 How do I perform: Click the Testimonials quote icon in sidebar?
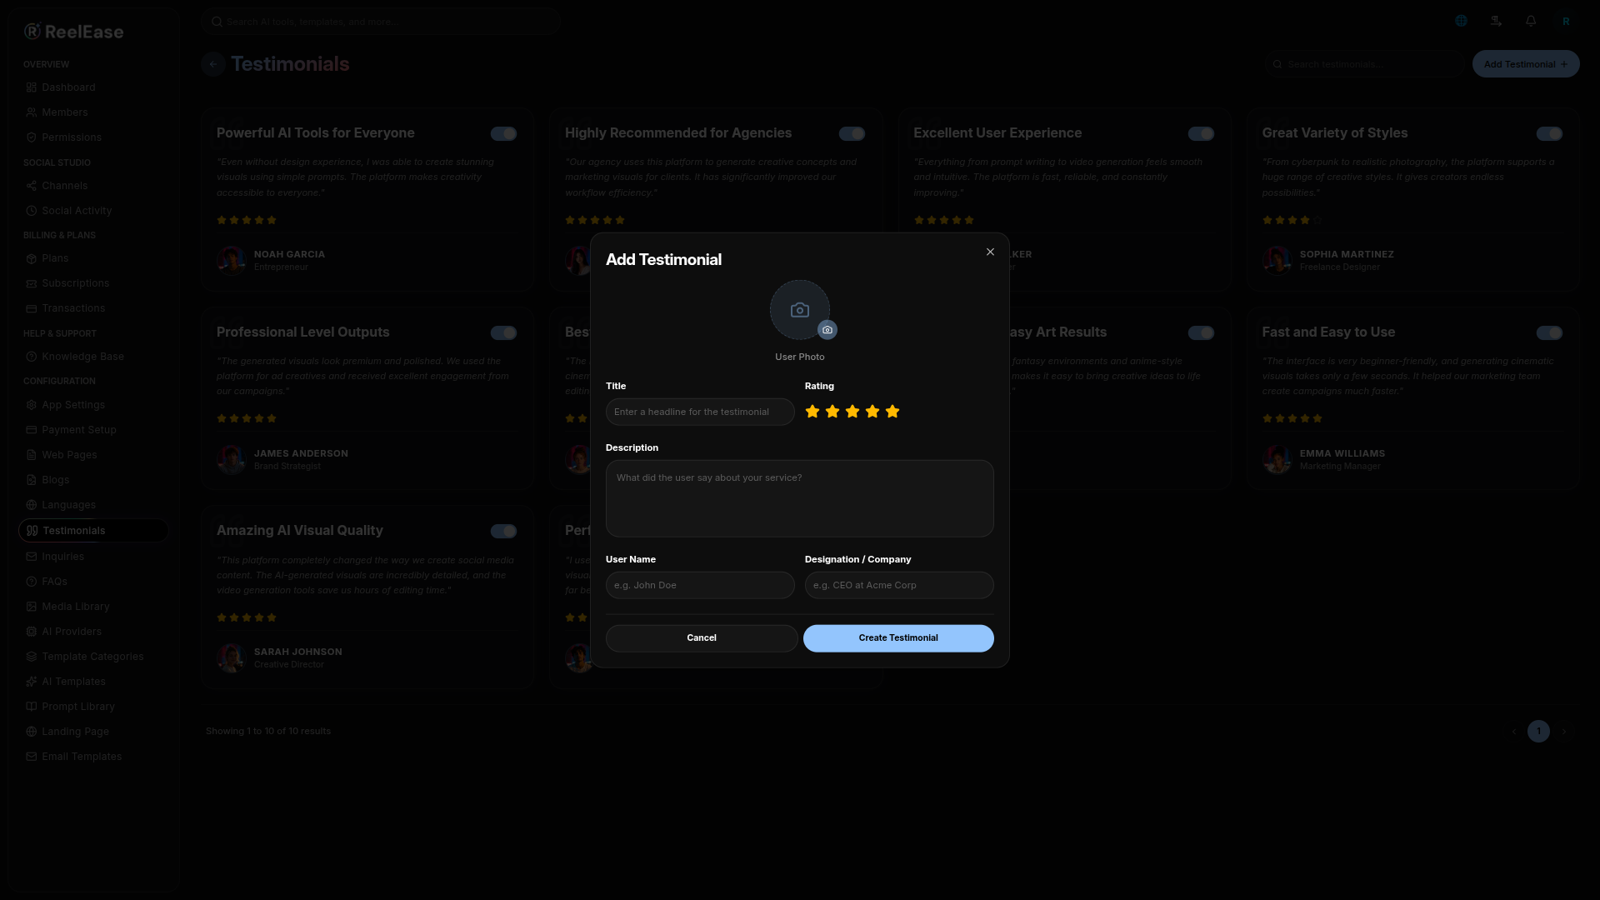point(32,531)
